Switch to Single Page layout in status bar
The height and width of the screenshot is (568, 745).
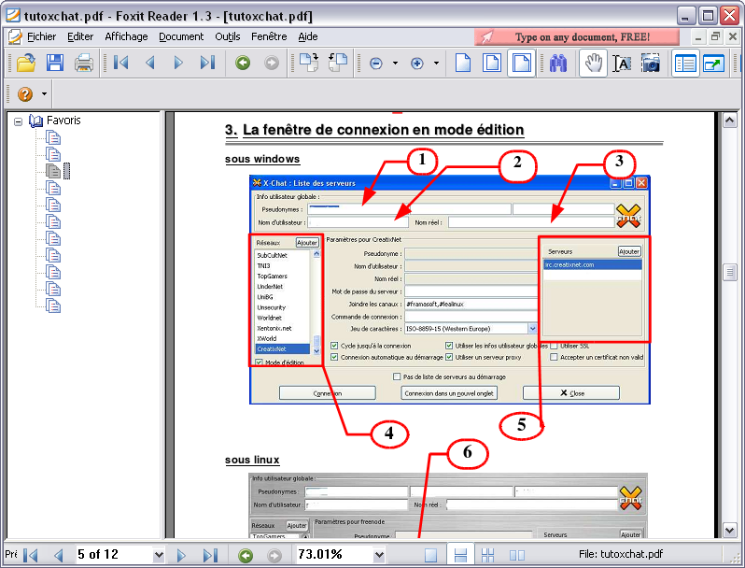coord(430,555)
